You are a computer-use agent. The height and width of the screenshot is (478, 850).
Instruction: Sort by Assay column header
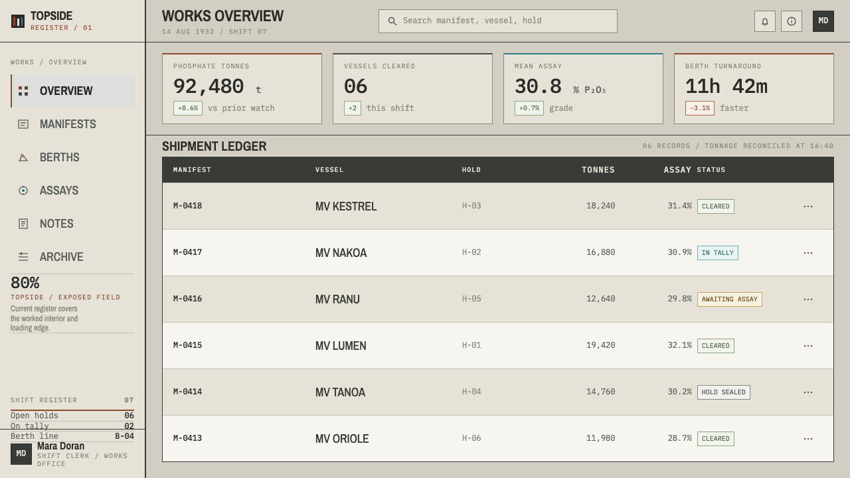(x=677, y=170)
